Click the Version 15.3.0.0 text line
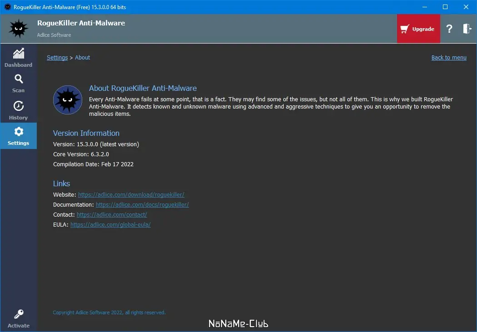 tap(96, 144)
